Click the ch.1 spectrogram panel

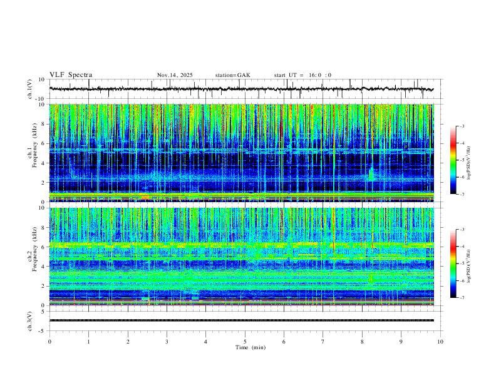[x=241, y=153]
